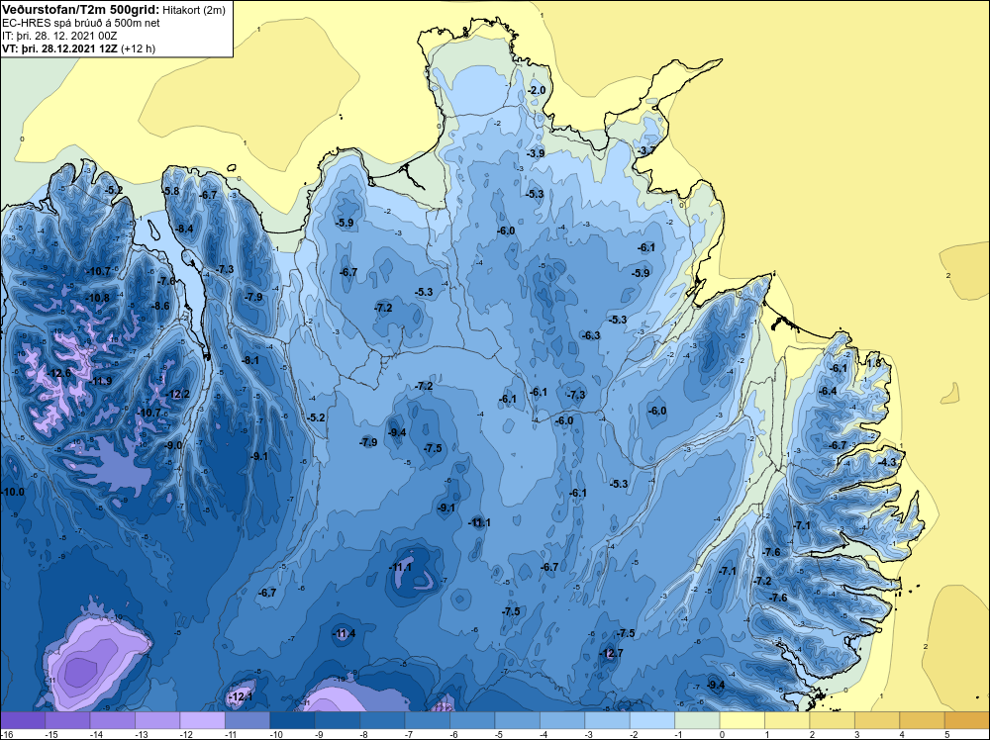Click the VT valid time 12Z text

pyautogui.click(x=59, y=48)
